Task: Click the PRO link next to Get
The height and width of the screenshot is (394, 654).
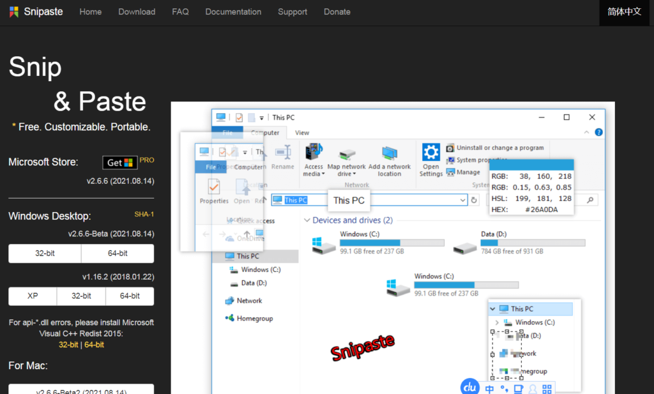Action: pyautogui.click(x=147, y=160)
